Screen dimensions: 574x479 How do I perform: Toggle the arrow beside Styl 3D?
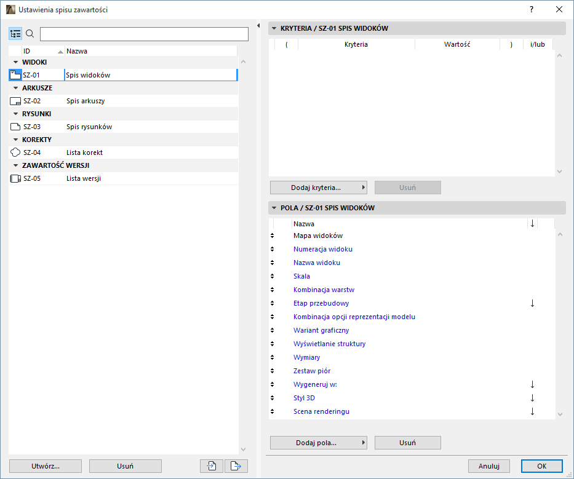click(532, 397)
